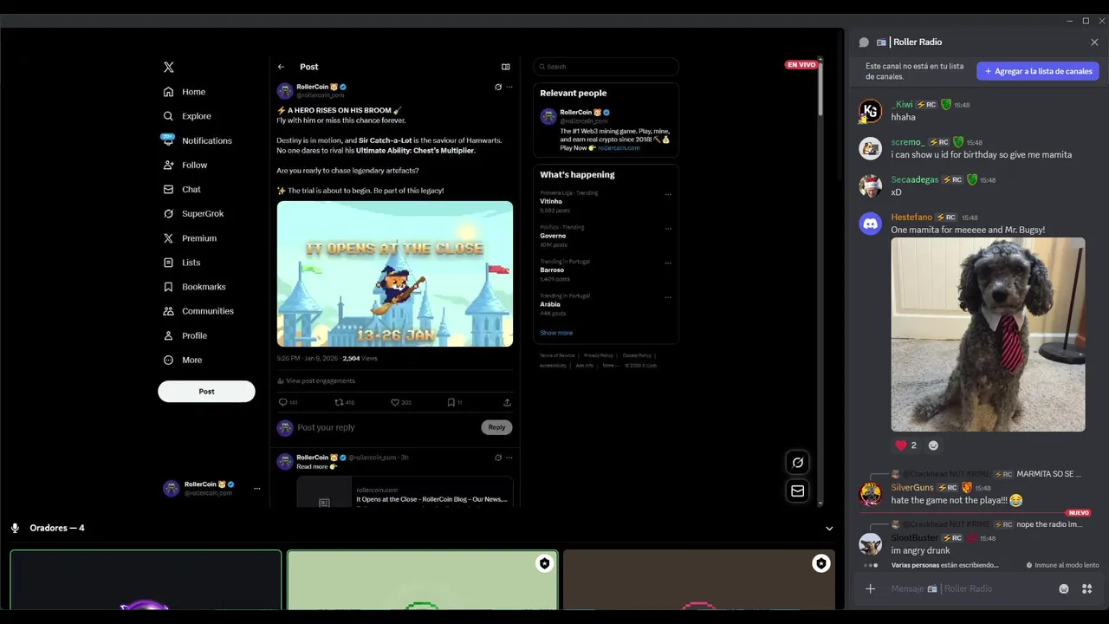Close the Roller Radio chat panel
The image size is (1109, 624).
tap(1094, 42)
